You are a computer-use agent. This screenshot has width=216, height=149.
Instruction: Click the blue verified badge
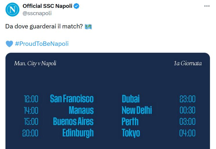pyautogui.click(x=76, y=6)
